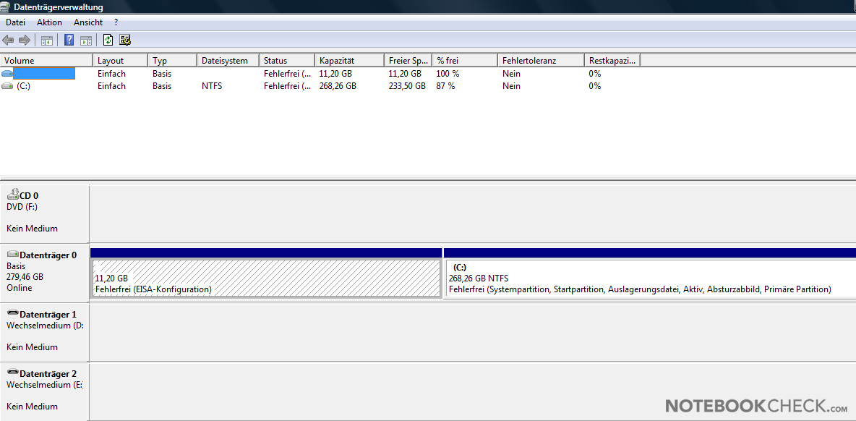Image resolution: width=856 pixels, height=421 pixels.
Task: Click the 11,20 GB capacity cell in the first row
Action: pyautogui.click(x=335, y=74)
